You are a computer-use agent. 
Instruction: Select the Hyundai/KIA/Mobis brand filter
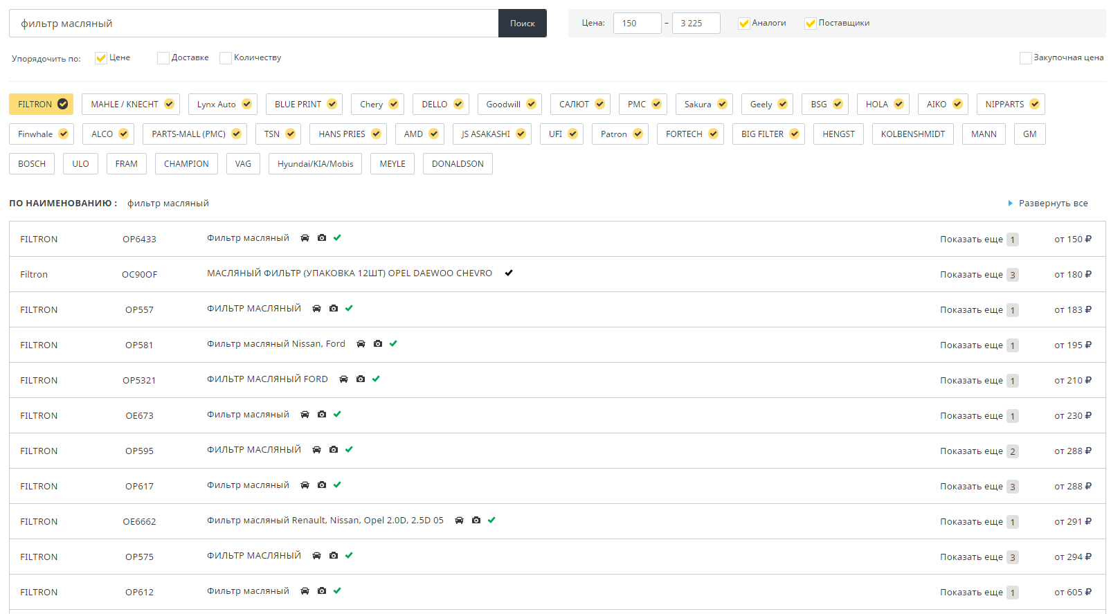(315, 164)
